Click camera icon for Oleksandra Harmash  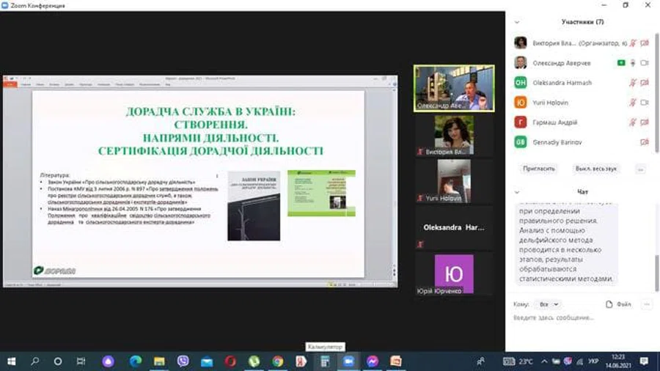pos(645,83)
